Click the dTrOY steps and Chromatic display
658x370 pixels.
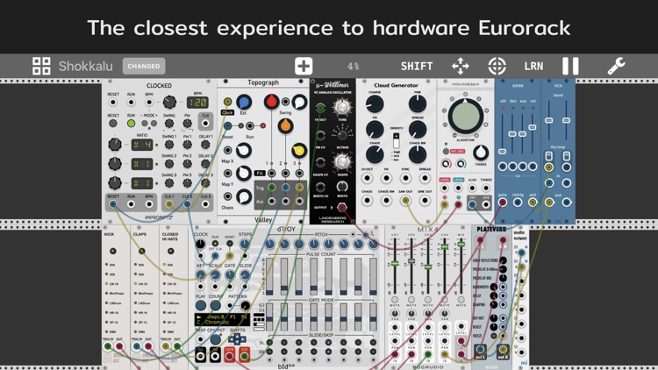point(222,319)
